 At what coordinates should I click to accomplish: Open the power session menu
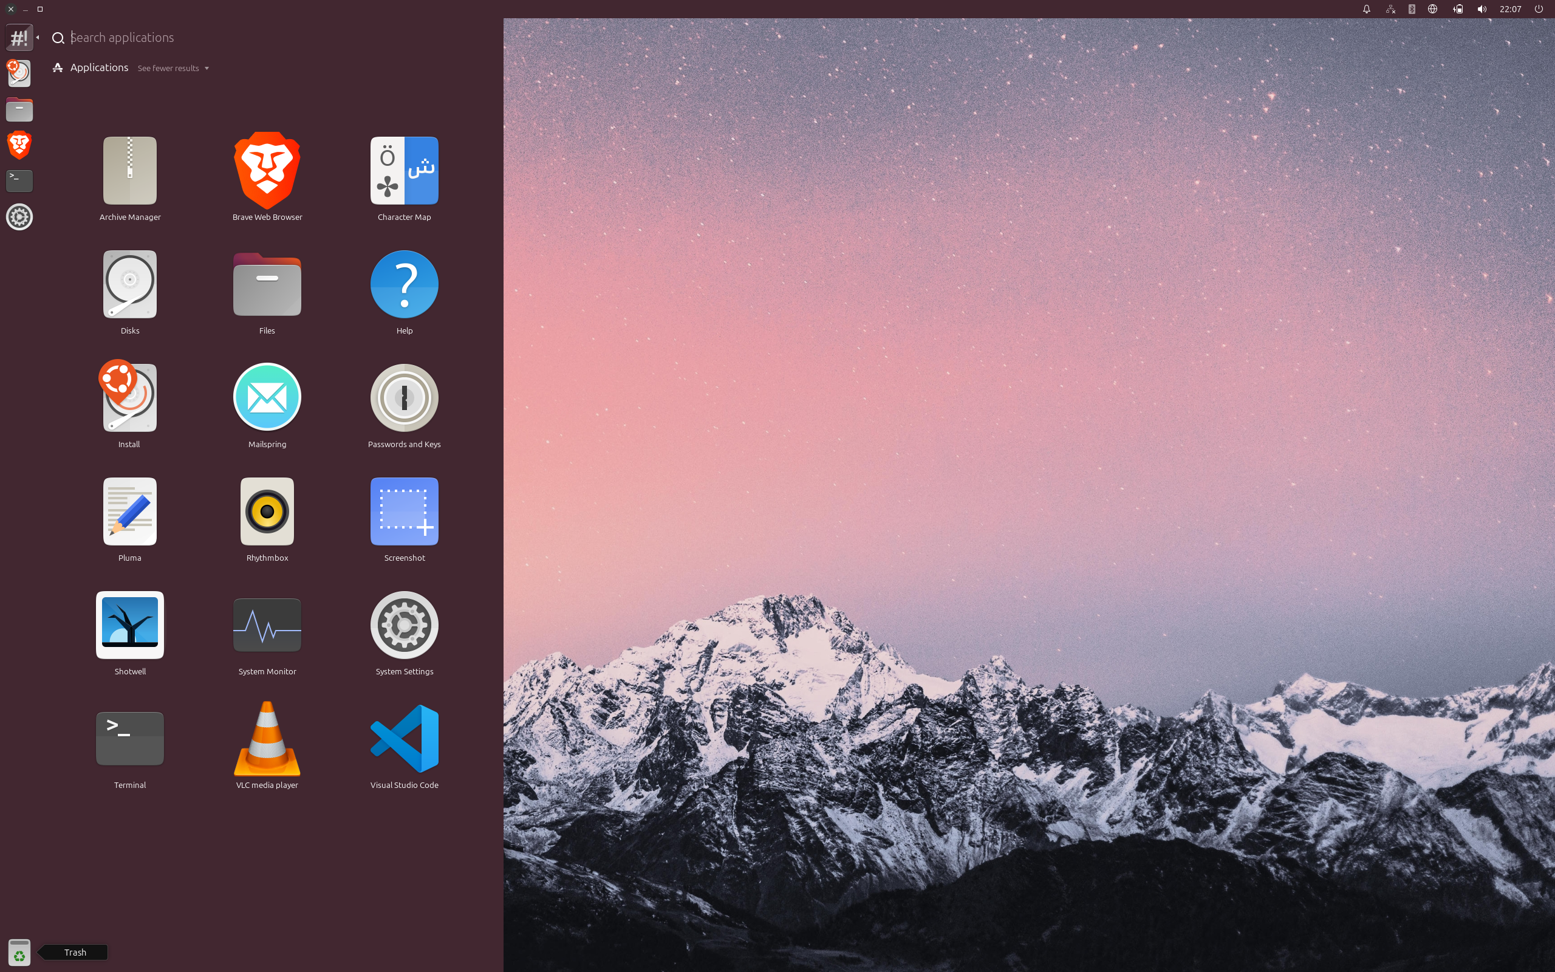point(1539,9)
